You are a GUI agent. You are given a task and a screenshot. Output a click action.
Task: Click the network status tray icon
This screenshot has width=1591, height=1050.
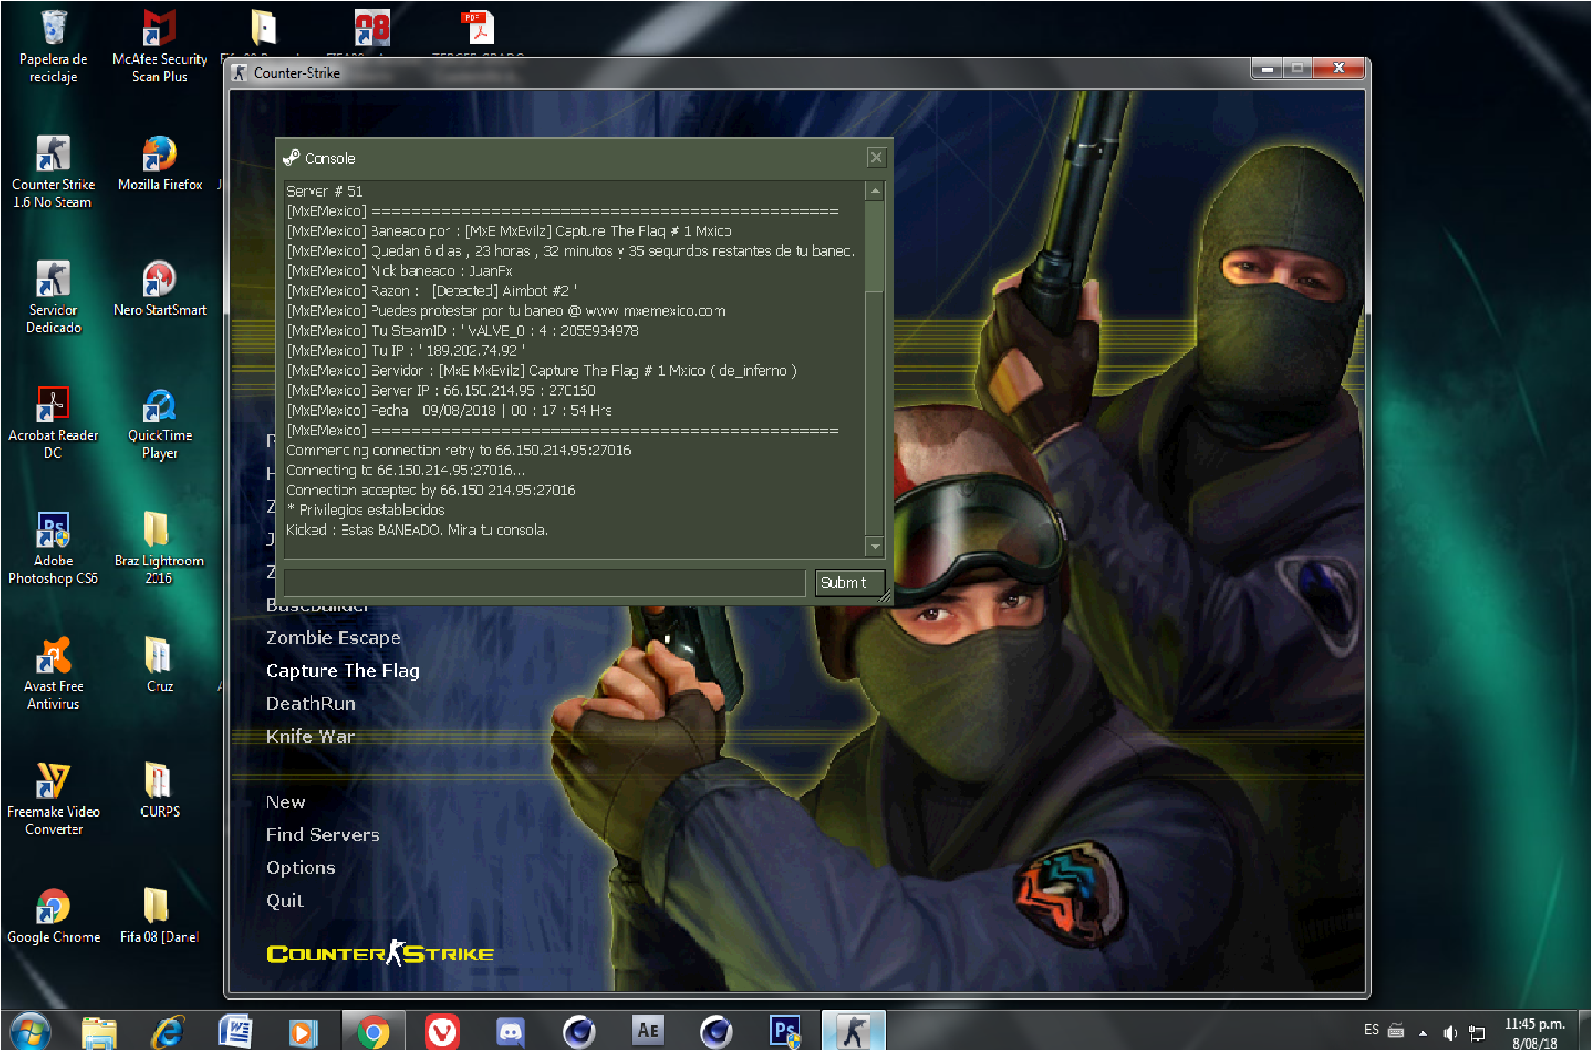click(x=1477, y=1033)
